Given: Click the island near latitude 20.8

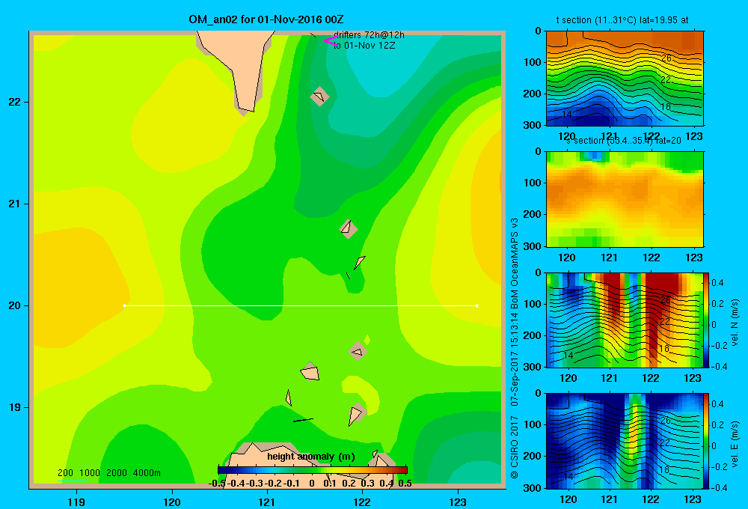Looking at the screenshot, I should pyautogui.click(x=349, y=228).
